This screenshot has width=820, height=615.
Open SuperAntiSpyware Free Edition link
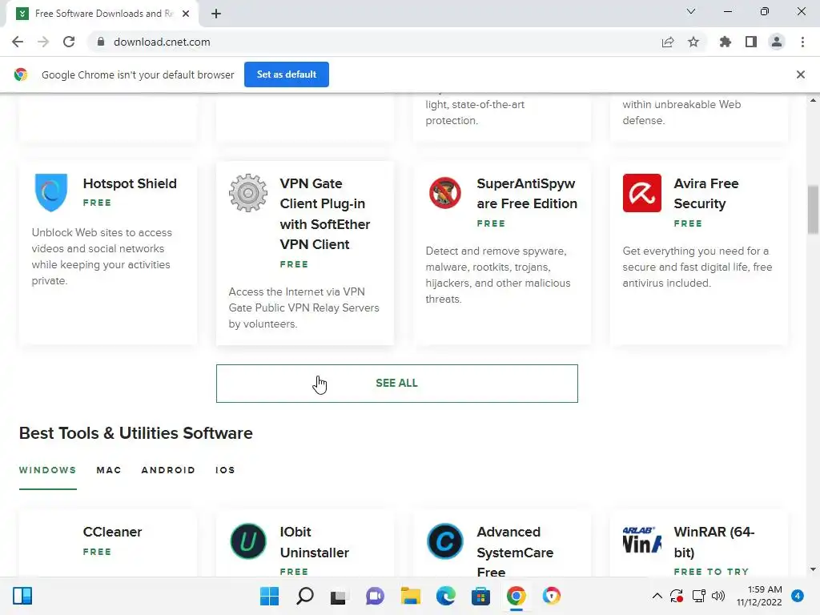tap(527, 194)
